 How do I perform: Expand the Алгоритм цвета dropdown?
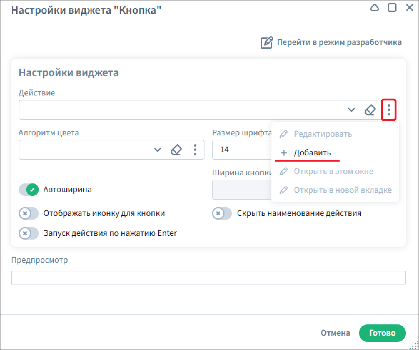[158, 150]
